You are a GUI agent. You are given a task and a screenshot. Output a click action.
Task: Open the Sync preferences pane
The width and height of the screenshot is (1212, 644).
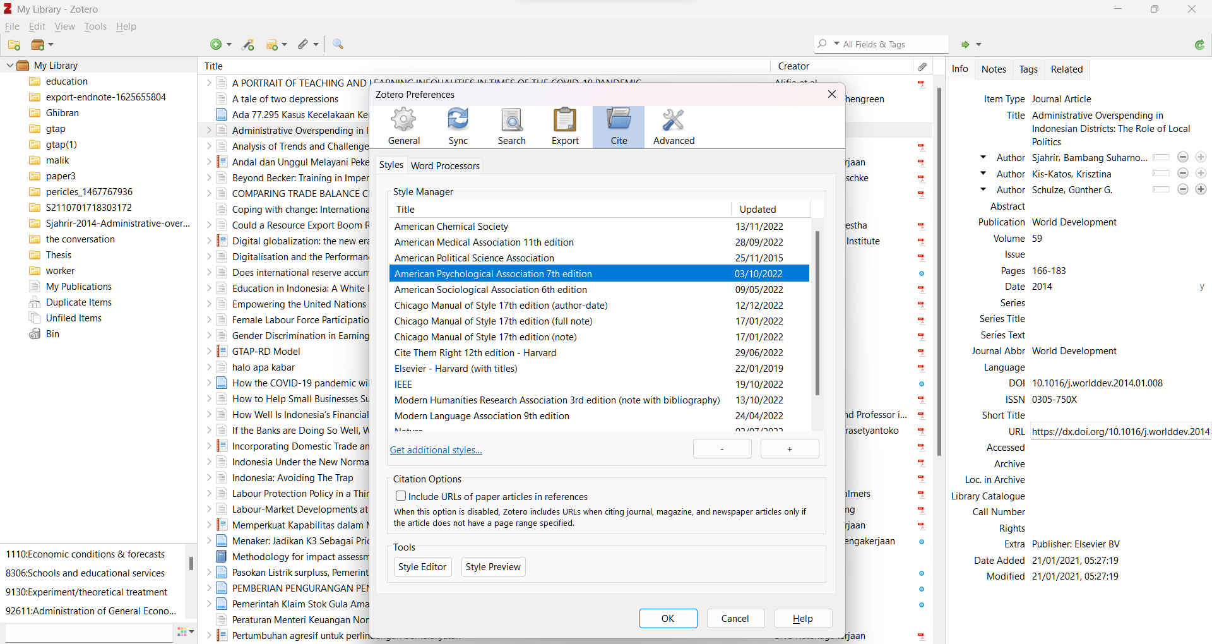458,127
